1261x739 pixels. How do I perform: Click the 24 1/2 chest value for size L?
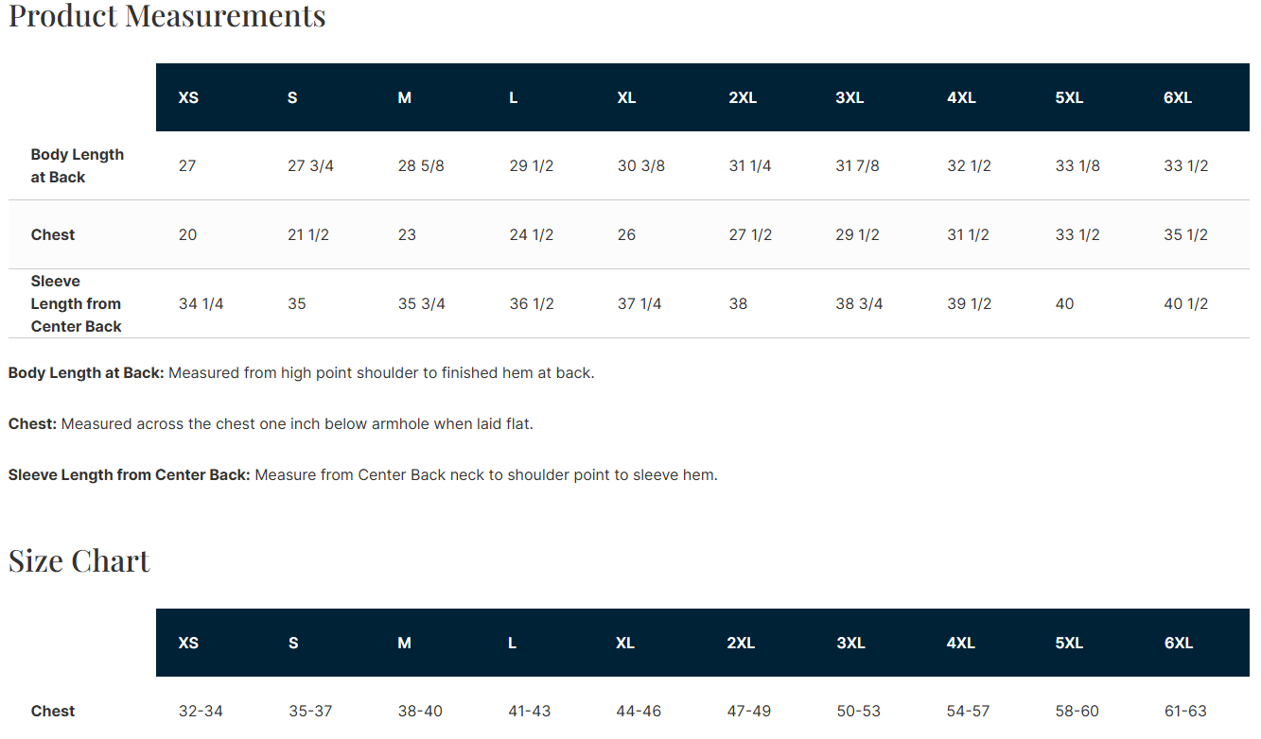click(x=532, y=234)
